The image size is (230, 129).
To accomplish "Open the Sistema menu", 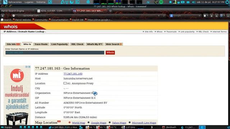I will coord(41,2).
